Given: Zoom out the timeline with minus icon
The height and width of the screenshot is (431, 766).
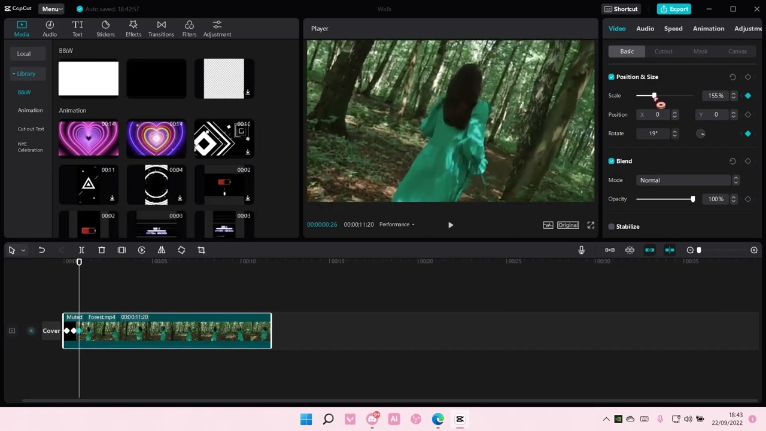Looking at the screenshot, I should tap(690, 250).
